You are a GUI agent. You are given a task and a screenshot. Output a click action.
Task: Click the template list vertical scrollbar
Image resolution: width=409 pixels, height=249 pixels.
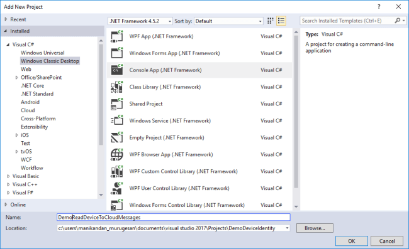(x=296, y=112)
